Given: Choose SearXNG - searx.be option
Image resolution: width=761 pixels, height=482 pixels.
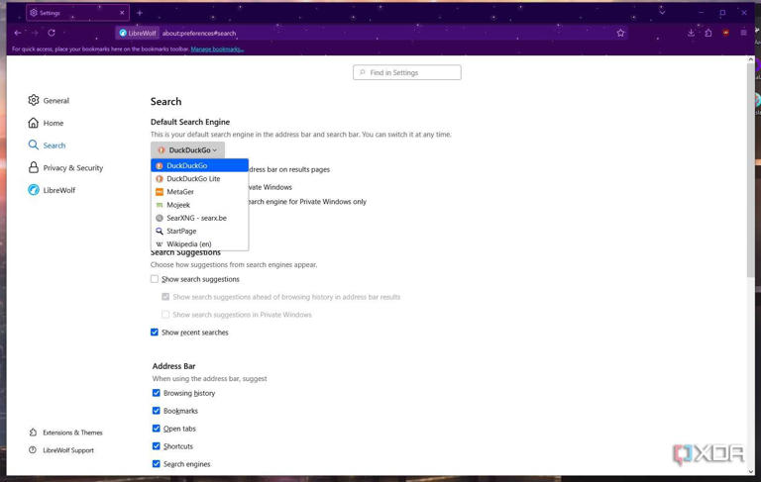Looking at the screenshot, I should [199, 218].
